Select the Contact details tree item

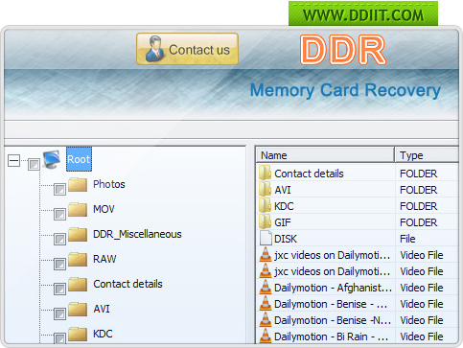tap(127, 284)
